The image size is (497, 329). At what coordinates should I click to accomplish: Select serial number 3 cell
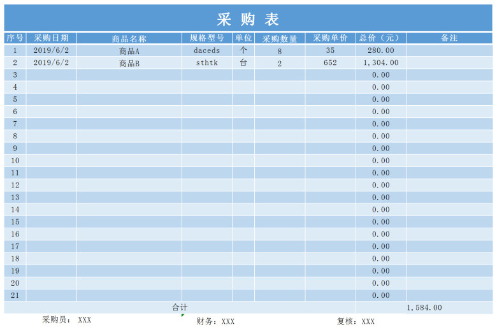(x=15, y=75)
